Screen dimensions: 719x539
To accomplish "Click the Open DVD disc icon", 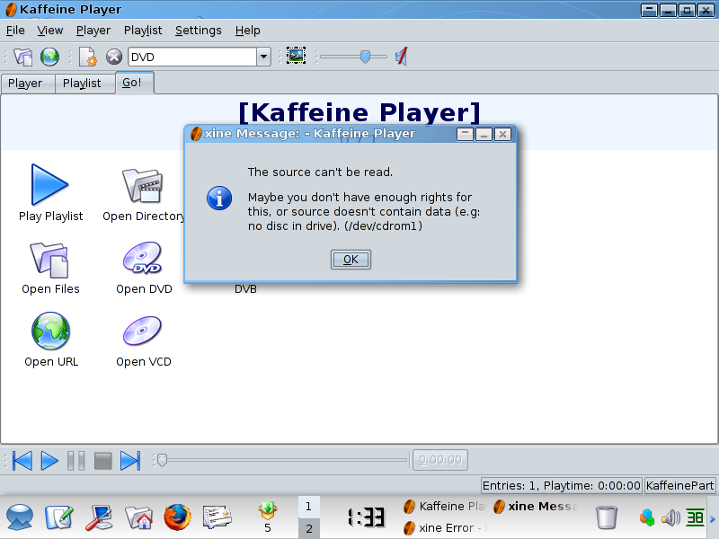I will (x=143, y=259).
